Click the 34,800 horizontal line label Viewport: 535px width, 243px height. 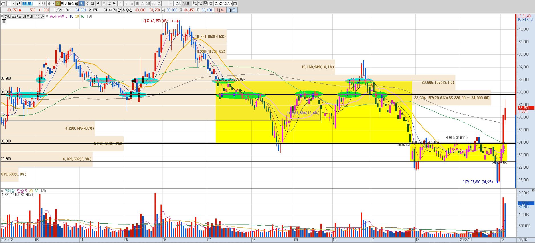[x=6, y=92]
